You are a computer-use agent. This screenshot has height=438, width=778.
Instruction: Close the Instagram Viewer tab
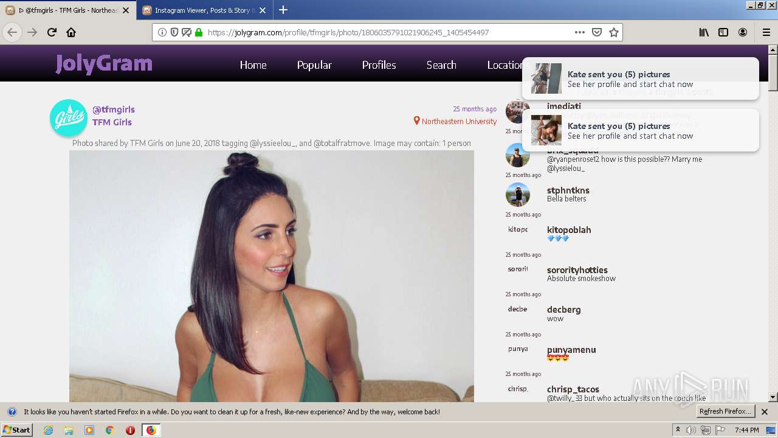point(262,10)
